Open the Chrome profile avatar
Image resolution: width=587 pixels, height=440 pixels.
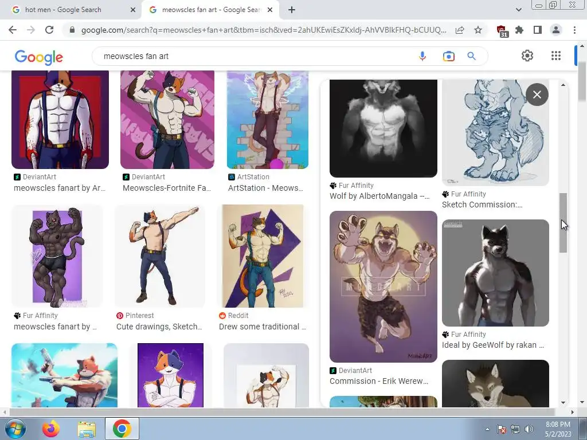[556, 30]
